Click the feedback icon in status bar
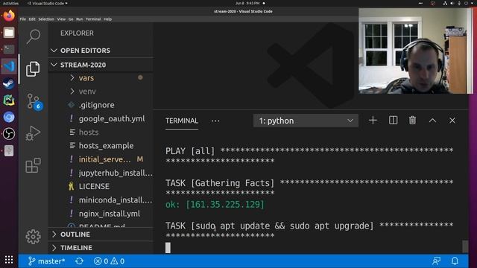This screenshot has width=477, height=268. (437, 261)
